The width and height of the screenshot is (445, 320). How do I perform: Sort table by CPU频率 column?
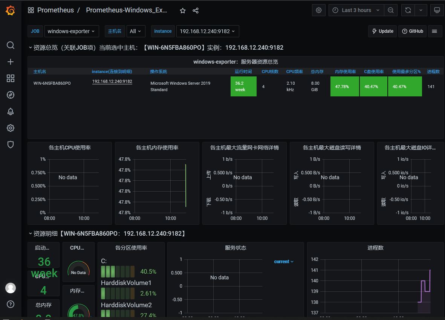(294, 72)
